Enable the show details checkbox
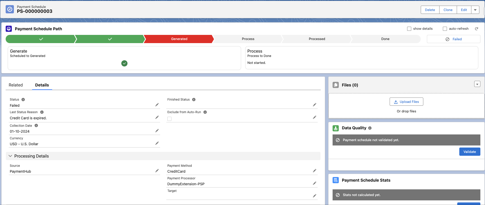 tap(409, 29)
